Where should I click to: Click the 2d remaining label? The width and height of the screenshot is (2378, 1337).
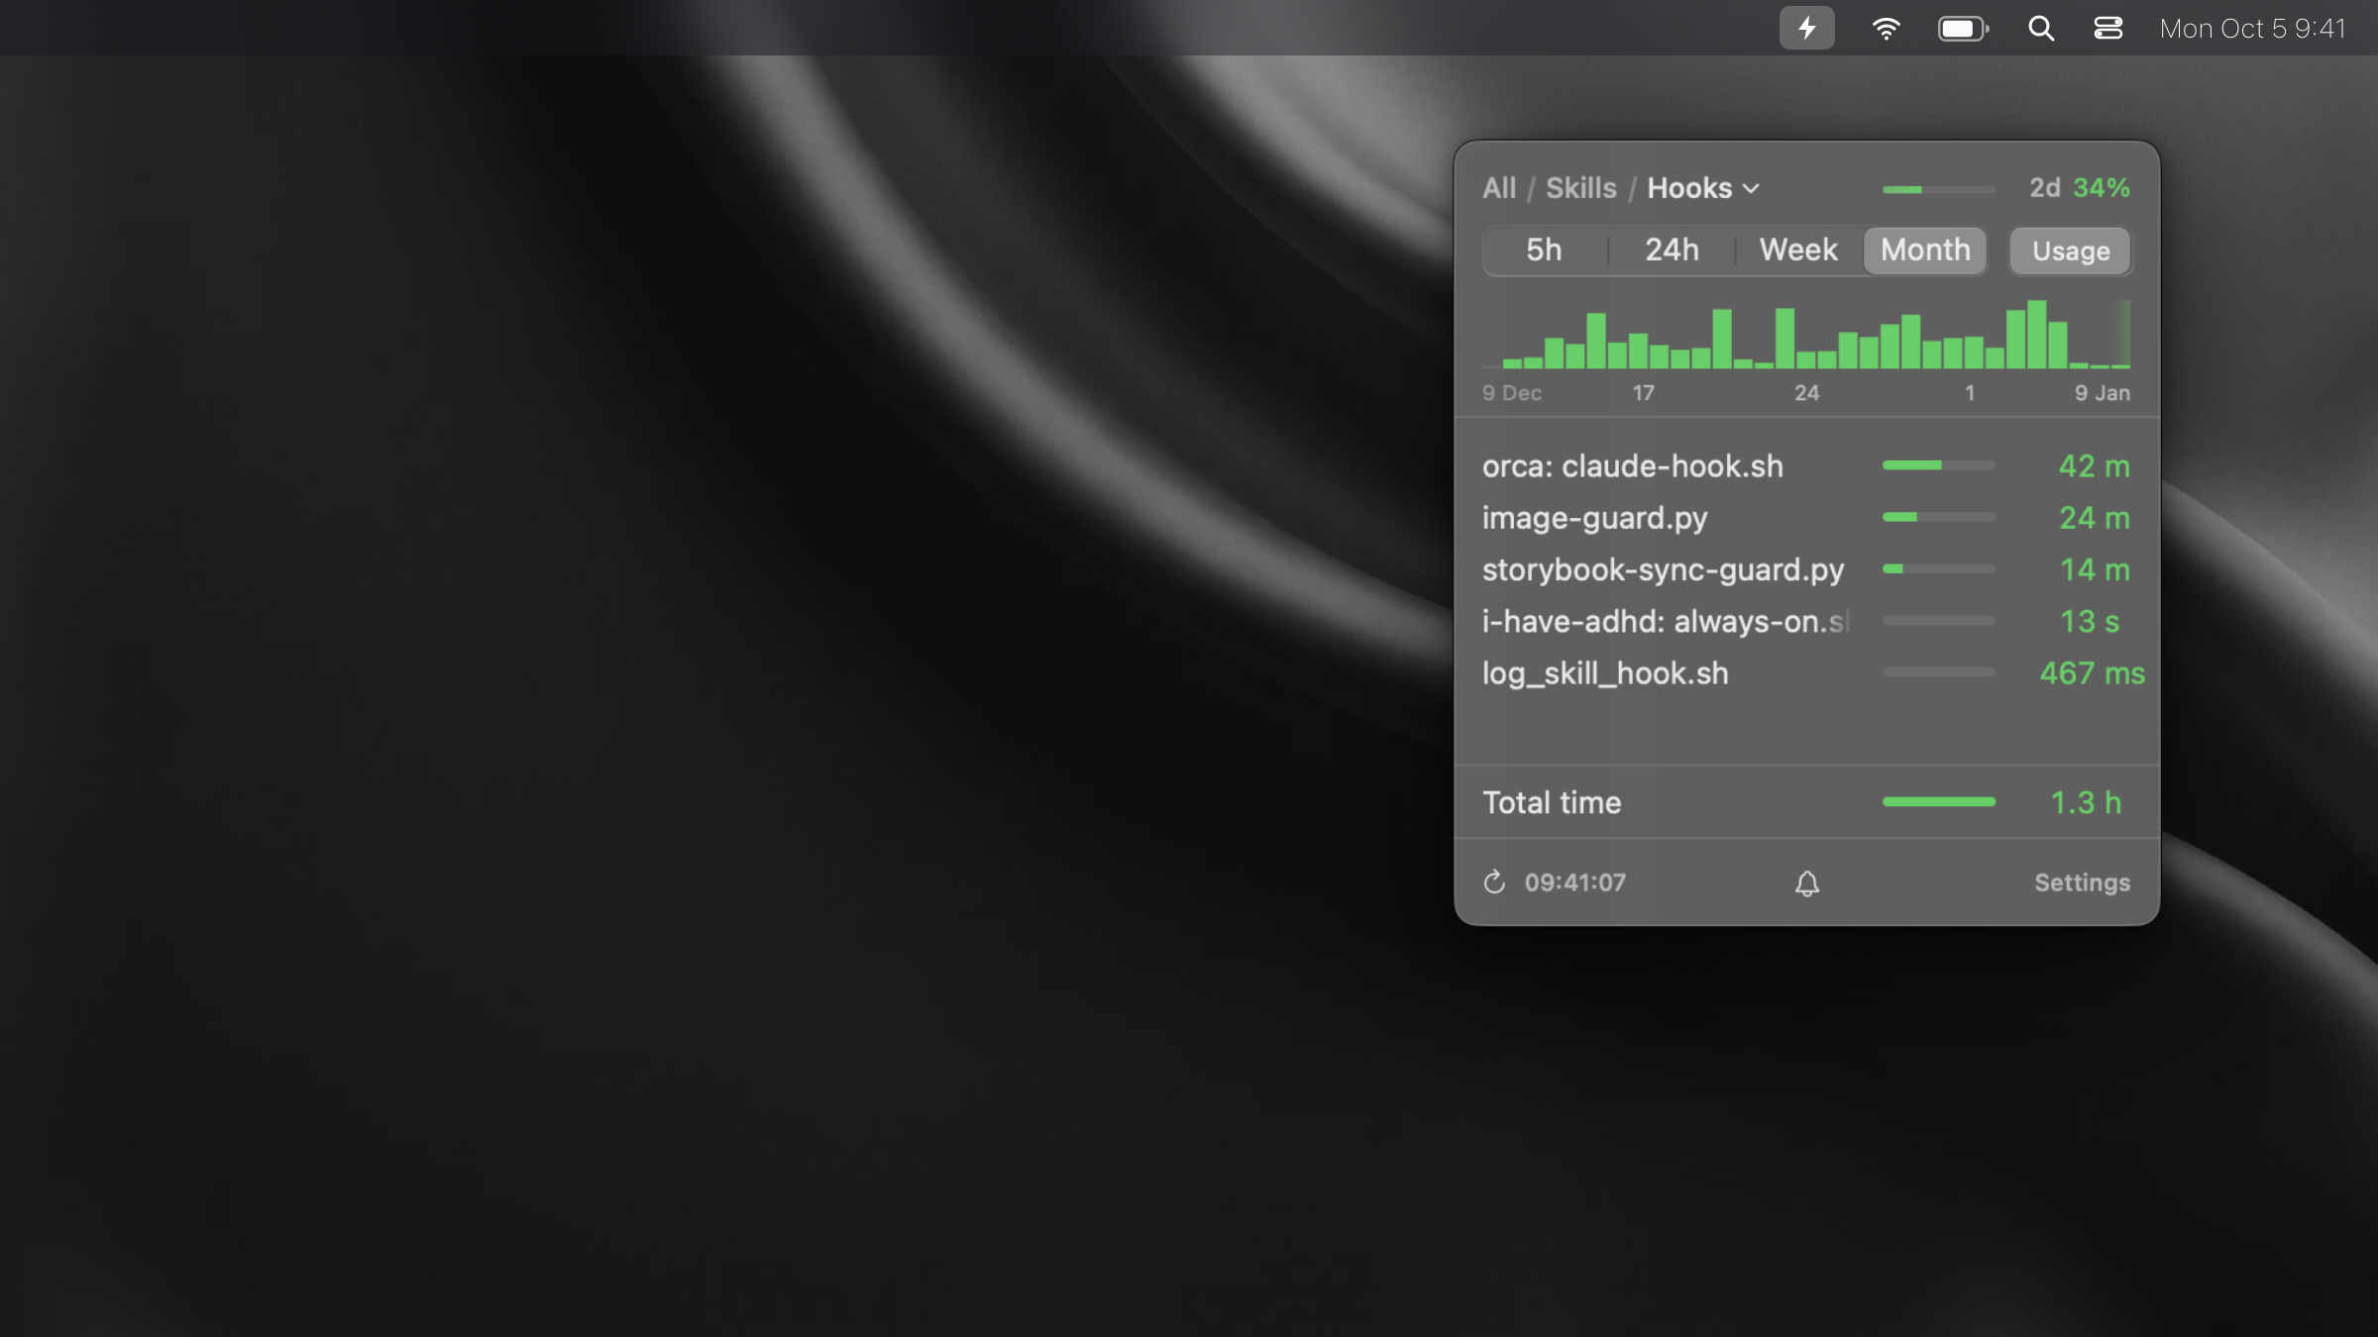[x=2044, y=187]
